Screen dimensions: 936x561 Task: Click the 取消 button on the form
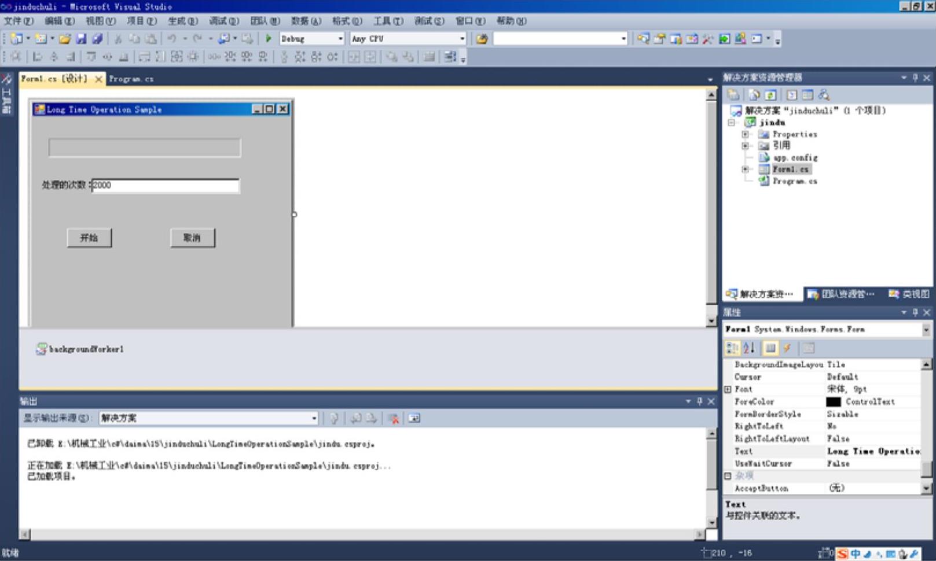point(192,238)
